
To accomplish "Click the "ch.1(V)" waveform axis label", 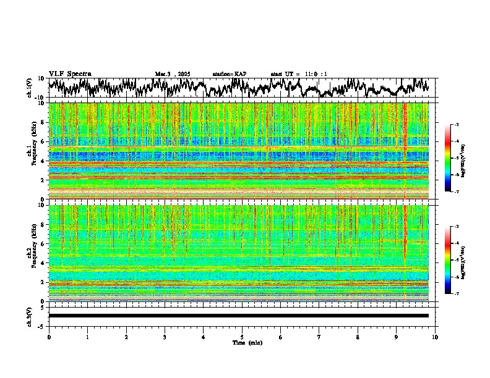I will (x=30, y=88).
